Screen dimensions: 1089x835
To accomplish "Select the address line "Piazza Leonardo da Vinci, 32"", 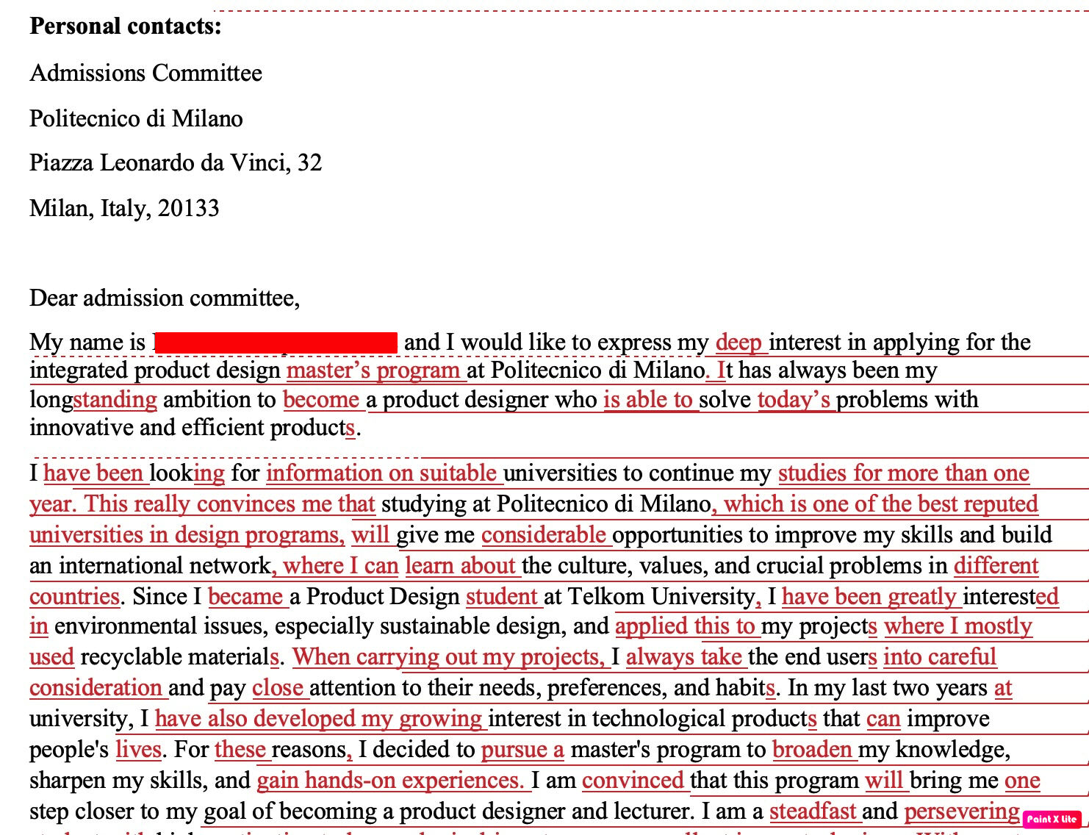I will [176, 162].
